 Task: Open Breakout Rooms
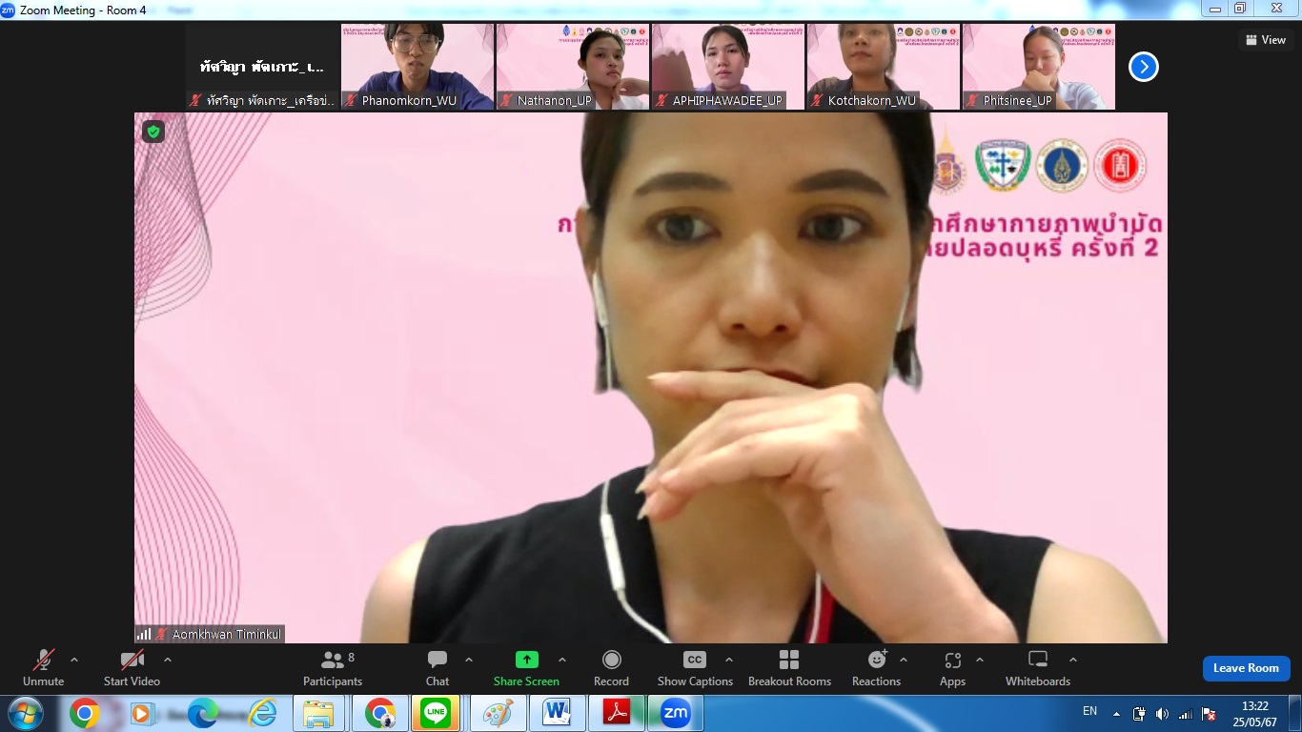click(x=789, y=667)
